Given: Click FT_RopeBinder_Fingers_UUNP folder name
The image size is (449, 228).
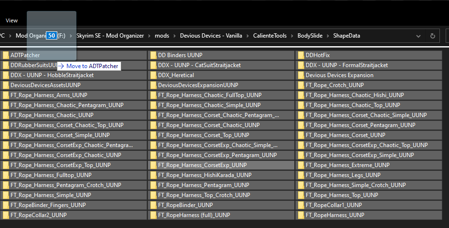Looking at the screenshot, I should (48, 205).
